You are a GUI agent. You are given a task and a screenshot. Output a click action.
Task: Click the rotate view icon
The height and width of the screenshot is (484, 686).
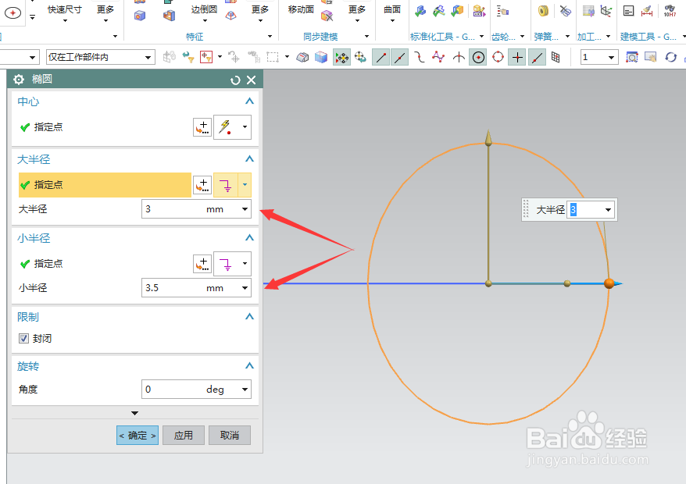point(670,57)
